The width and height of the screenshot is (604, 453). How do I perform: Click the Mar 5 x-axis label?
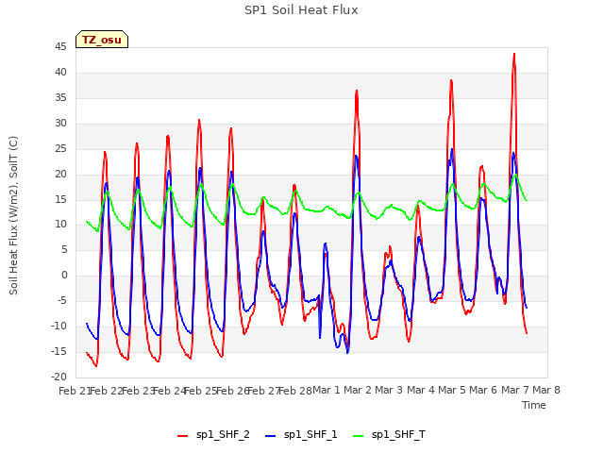tap(452, 390)
